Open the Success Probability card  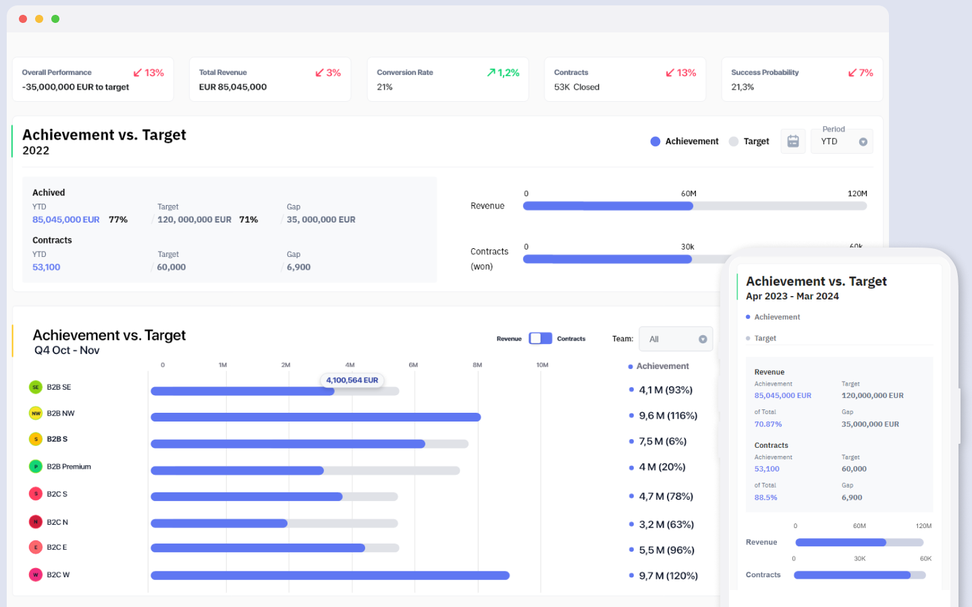click(x=803, y=80)
